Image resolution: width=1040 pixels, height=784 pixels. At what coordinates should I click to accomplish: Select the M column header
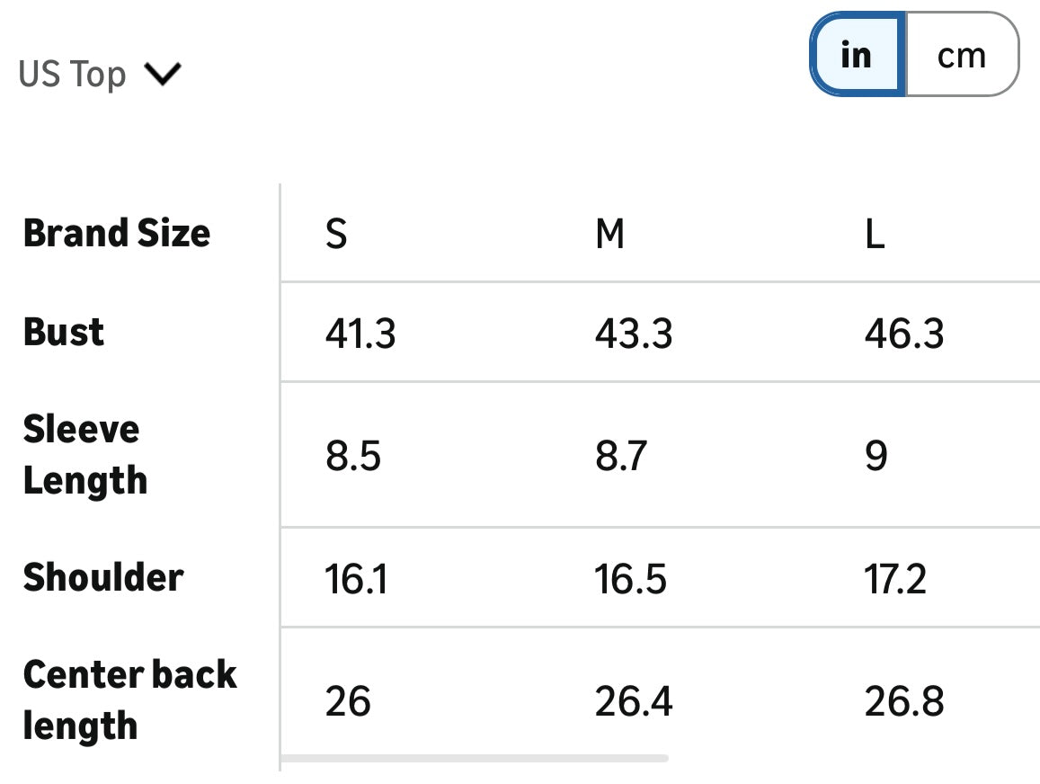point(609,235)
